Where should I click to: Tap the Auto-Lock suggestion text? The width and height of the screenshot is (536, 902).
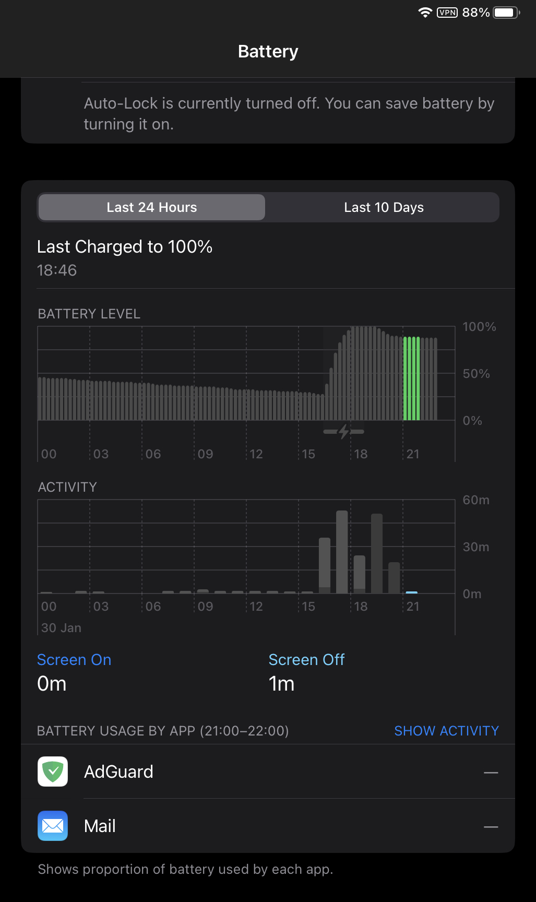click(289, 114)
